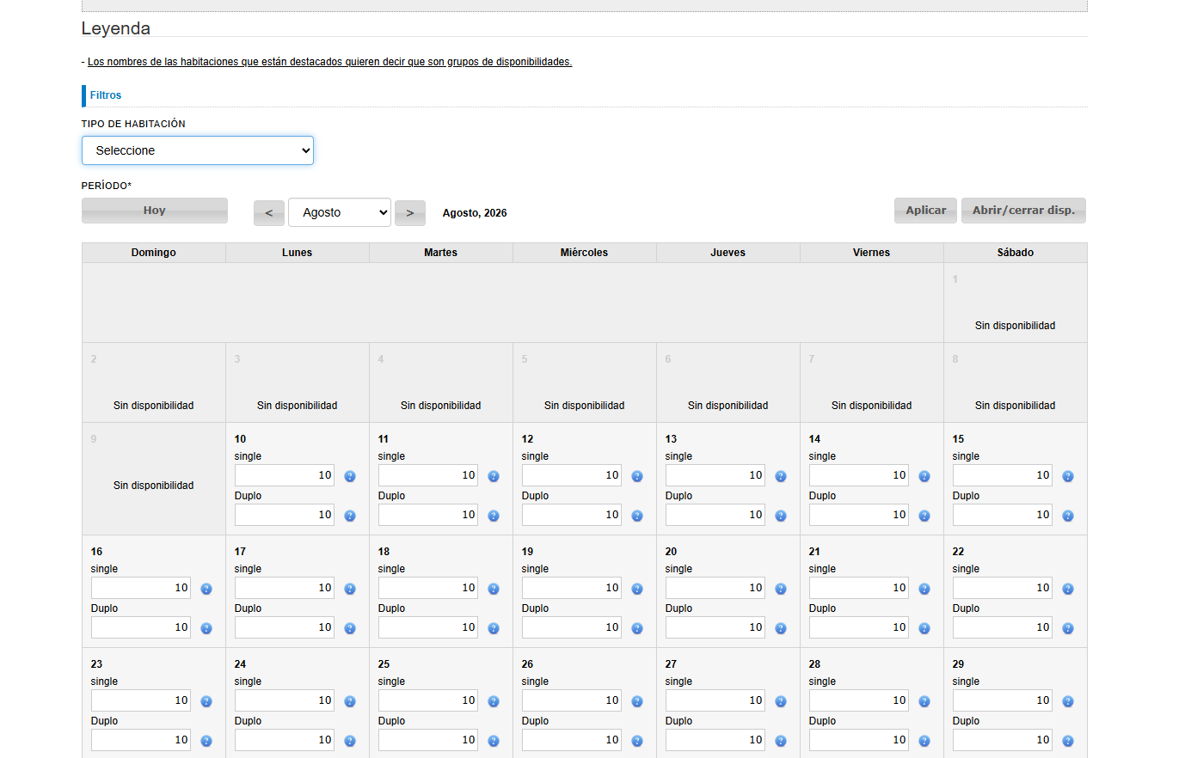
Task: Open help icon for Duplo on day 12
Action: pyautogui.click(x=637, y=516)
